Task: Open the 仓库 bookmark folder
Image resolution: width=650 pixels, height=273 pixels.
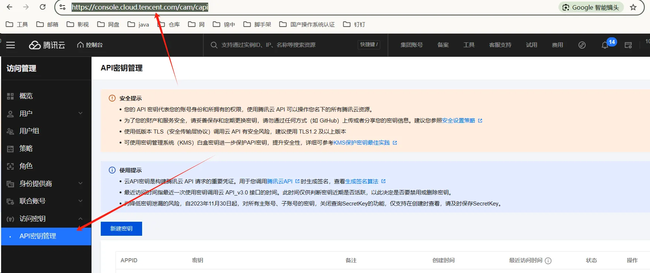Action: point(169,24)
